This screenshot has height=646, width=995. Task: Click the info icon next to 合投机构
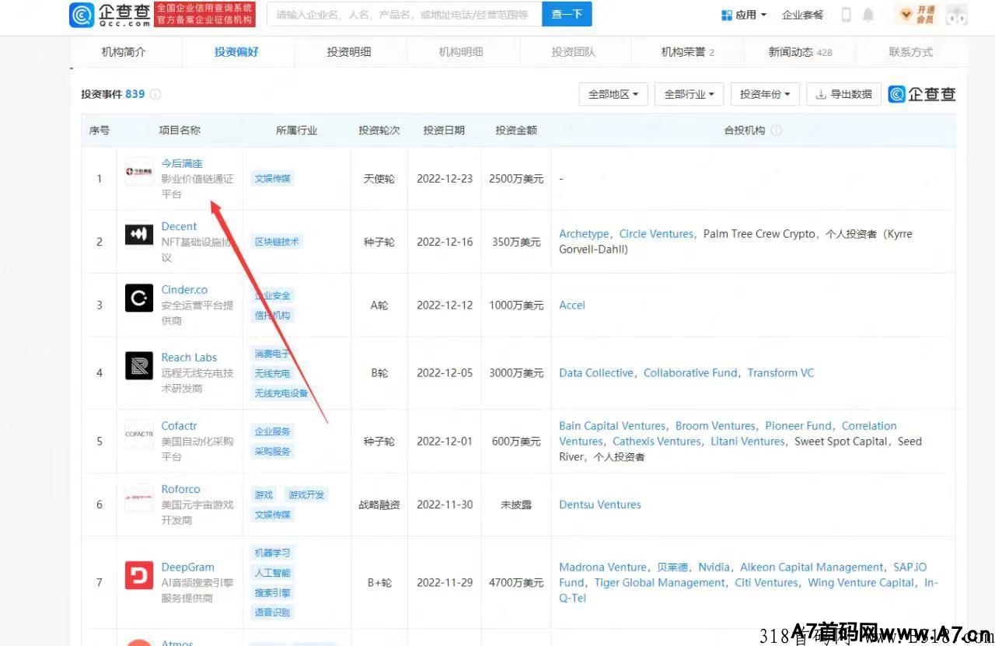click(776, 131)
